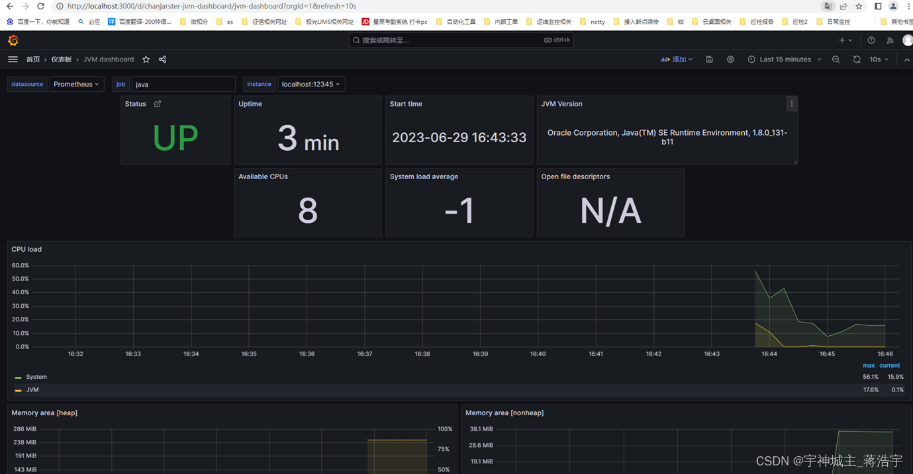Click the Grafana logo
Image resolution: width=913 pixels, height=474 pixels.
pos(13,40)
